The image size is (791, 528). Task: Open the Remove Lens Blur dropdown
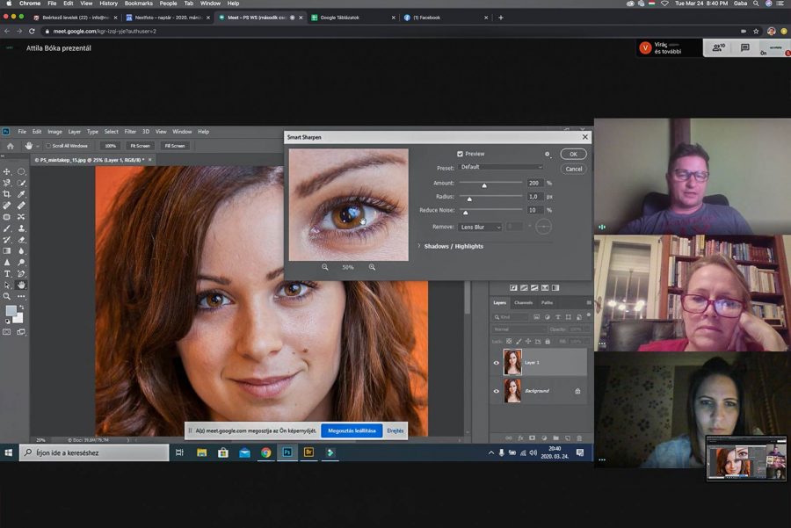[481, 227]
